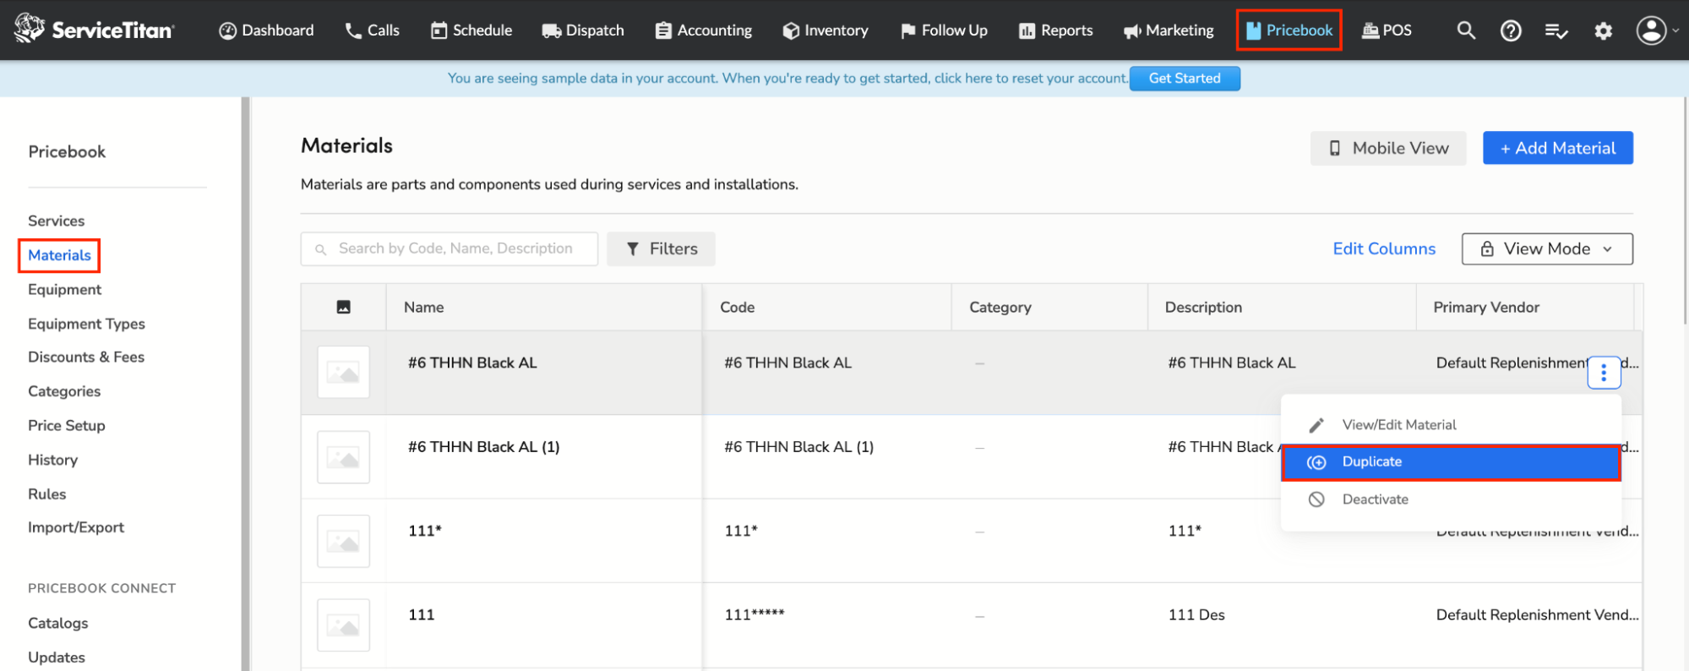Focus the Search by Code, Name, Description field
This screenshot has width=1689, height=671.
coord(456,248)
